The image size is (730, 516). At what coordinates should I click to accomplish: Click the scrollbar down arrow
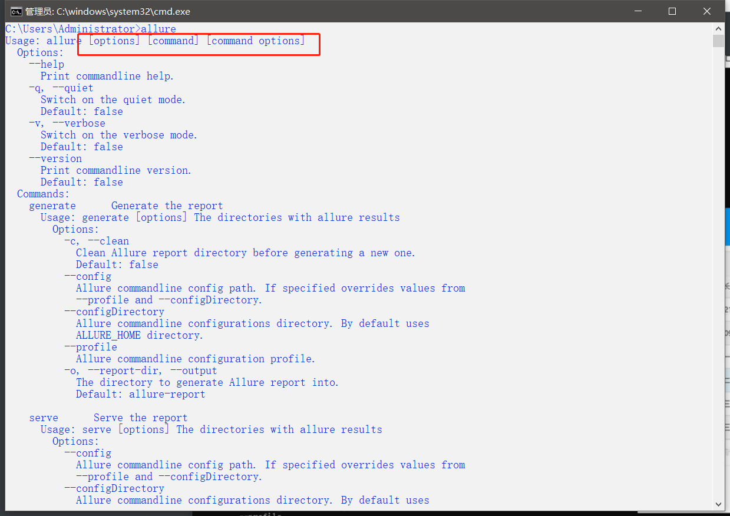(x=718, y=505)
